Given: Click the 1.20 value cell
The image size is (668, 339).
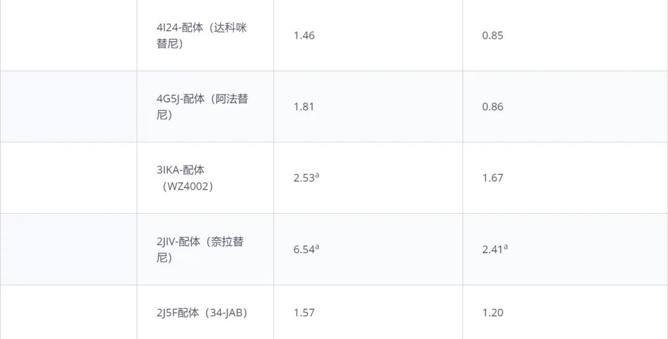Looking at the screenshot, I should [x=565, y=312].
